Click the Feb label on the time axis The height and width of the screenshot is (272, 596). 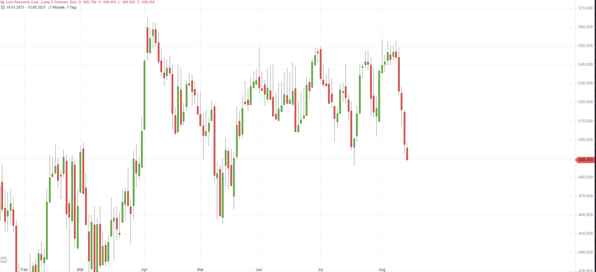pos(24,270)
